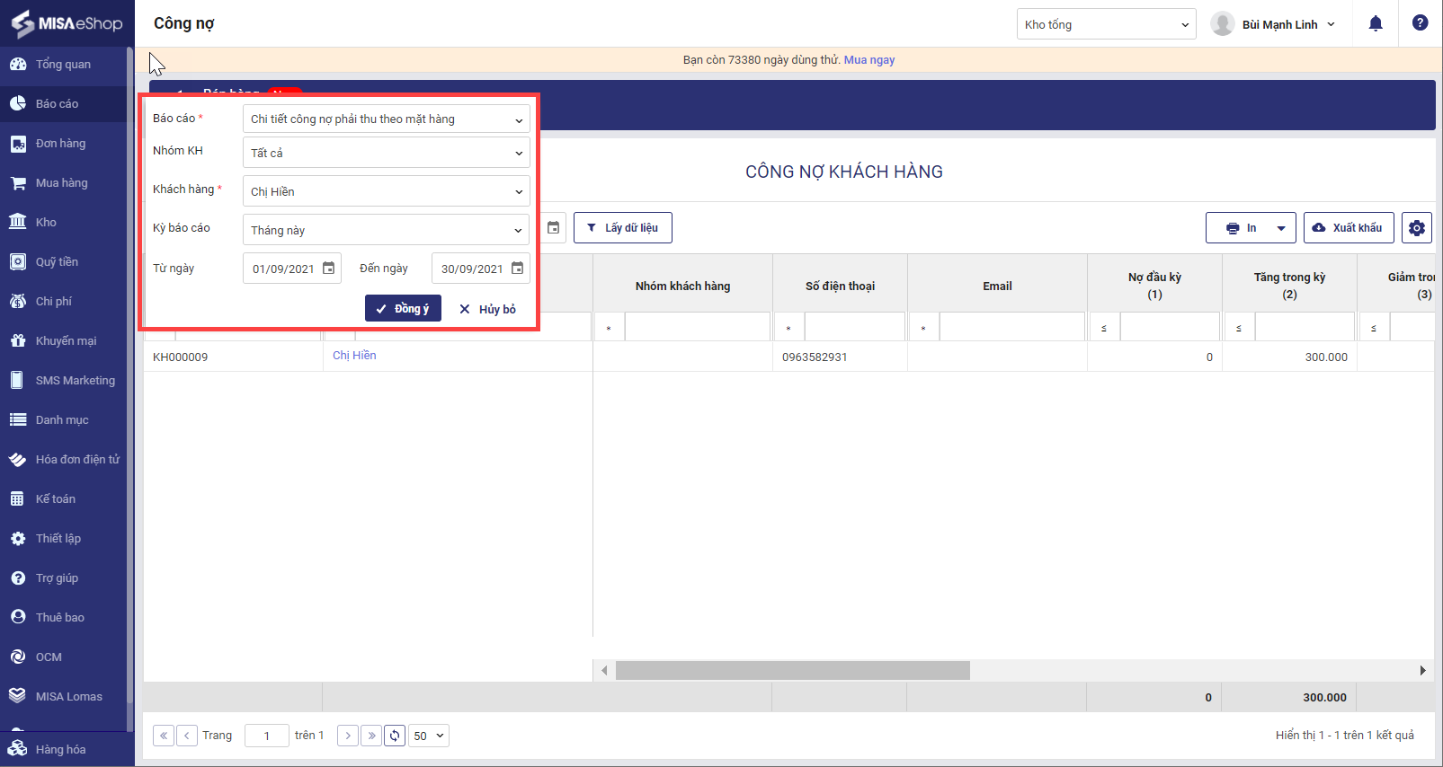Click the Mua ngay link

click(869, 60)
